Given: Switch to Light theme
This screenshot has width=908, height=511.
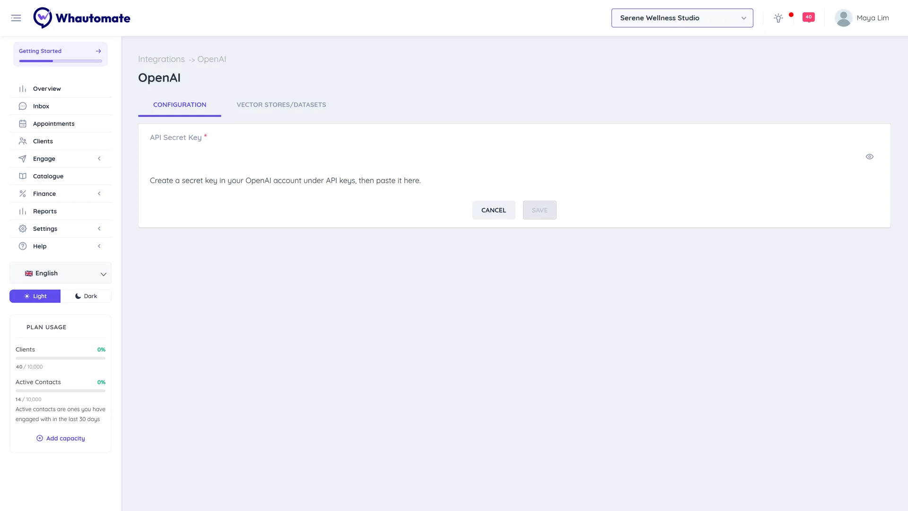Looking at the screenshot, I should [x=35, y=296].
